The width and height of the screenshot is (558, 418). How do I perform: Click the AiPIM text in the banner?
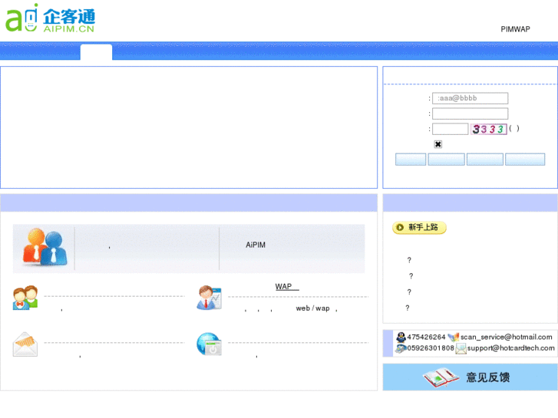(256, 245)
